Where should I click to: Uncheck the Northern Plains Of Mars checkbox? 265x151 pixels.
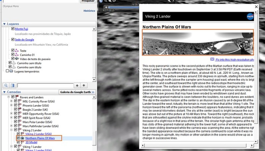point(18,138)
